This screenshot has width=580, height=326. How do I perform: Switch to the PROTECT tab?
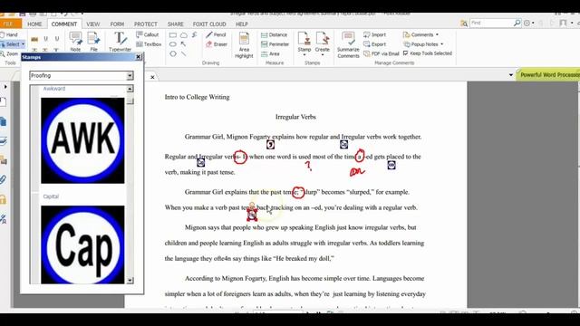(x=146, y=24)
